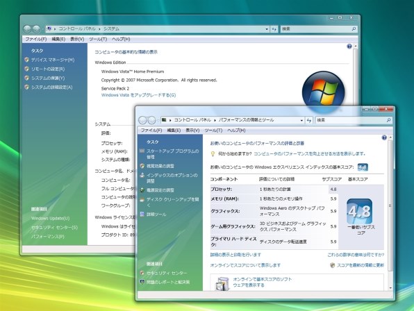414x311 pixels.
Task: Click これらの数字の意味は何ですか link
Action: click(356, 255)
